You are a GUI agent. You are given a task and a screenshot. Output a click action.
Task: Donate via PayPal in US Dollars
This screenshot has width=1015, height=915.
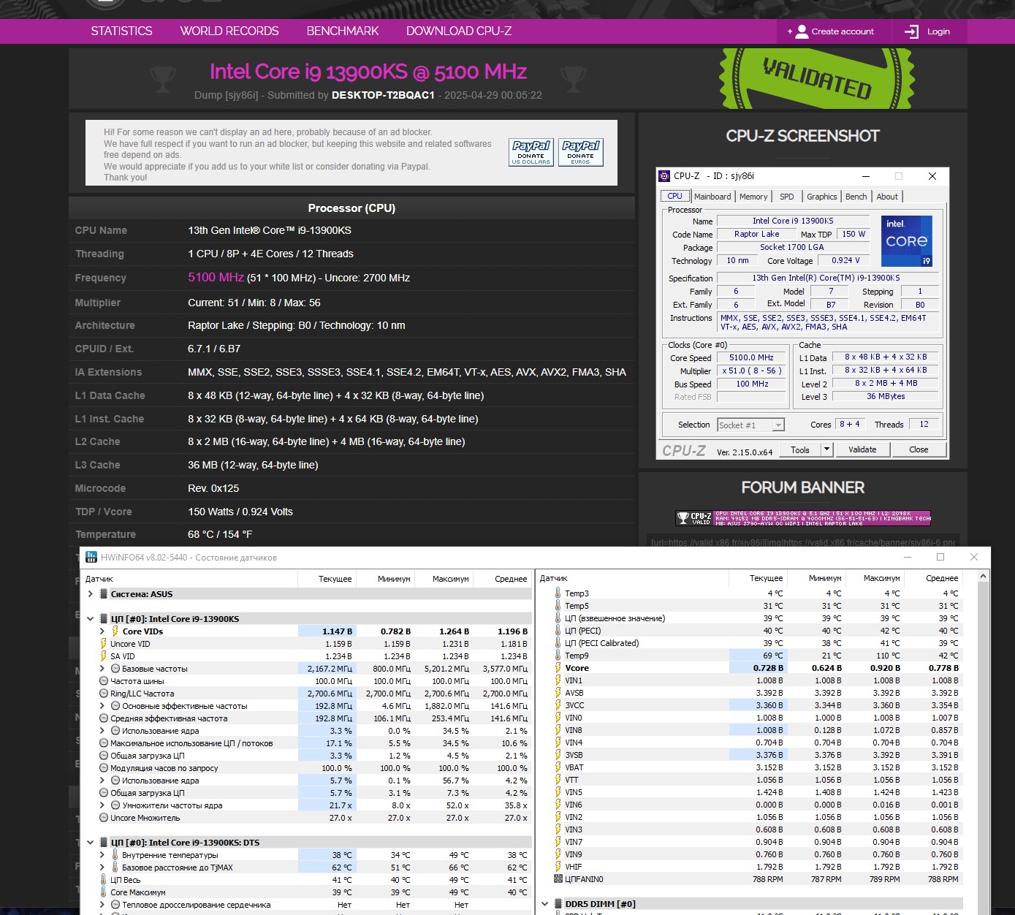pyautogui.click(x=531, y=152)
